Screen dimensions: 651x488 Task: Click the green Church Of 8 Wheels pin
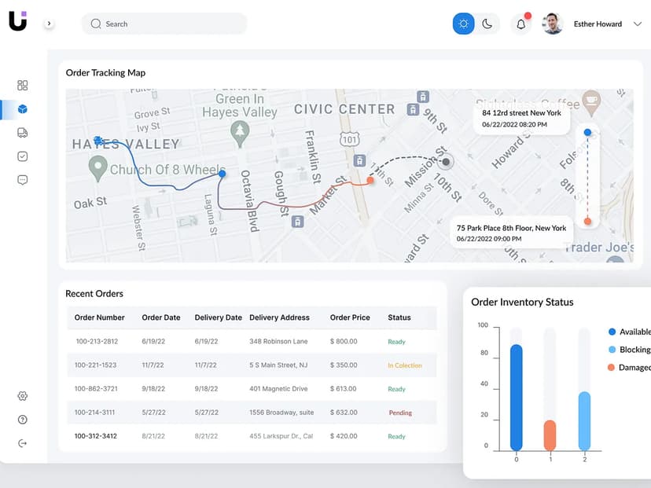click(x=98, y=168)
